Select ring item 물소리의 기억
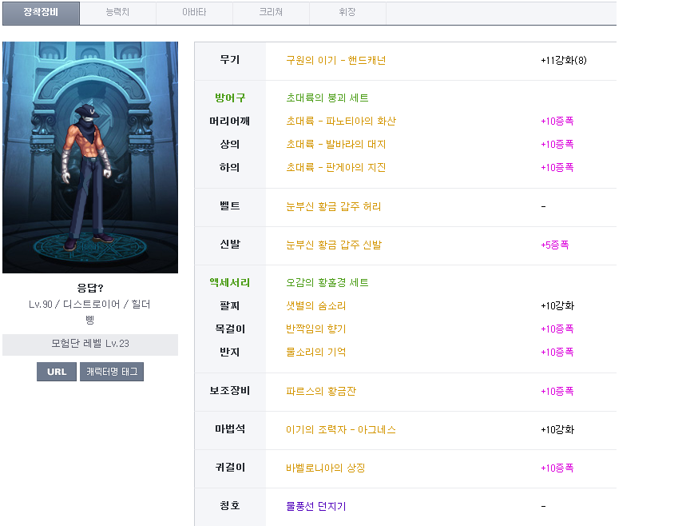690x526 pixels. tap(315, 353)
